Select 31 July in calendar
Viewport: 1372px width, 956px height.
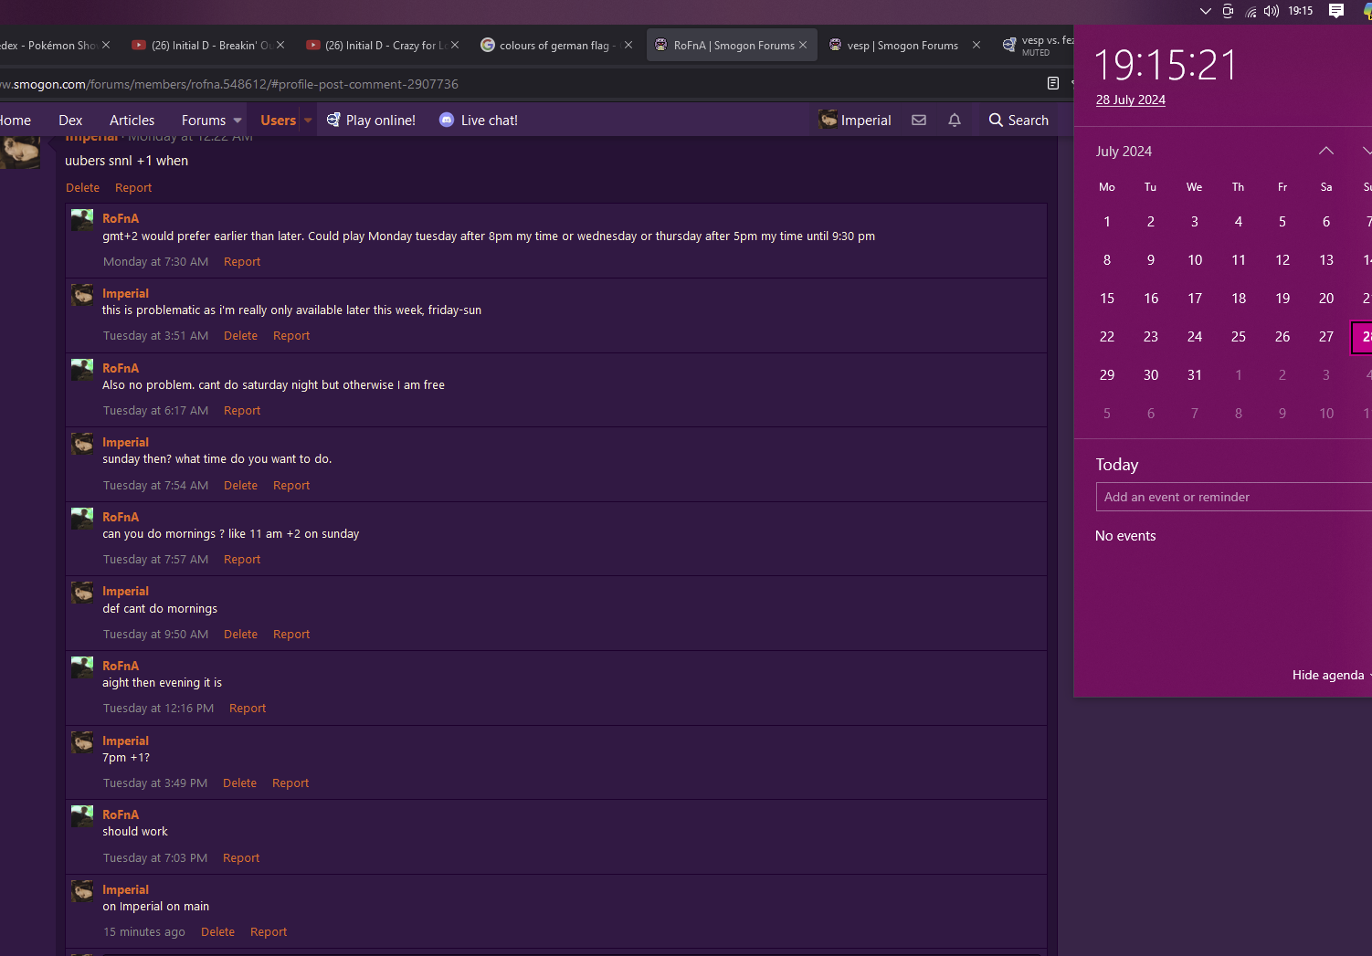point(1195,374)
